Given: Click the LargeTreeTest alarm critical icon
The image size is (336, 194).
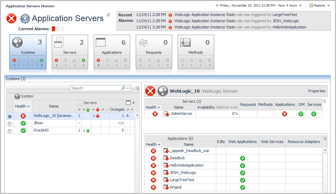Looking at the screenshot, I should (x=170, y=15).
